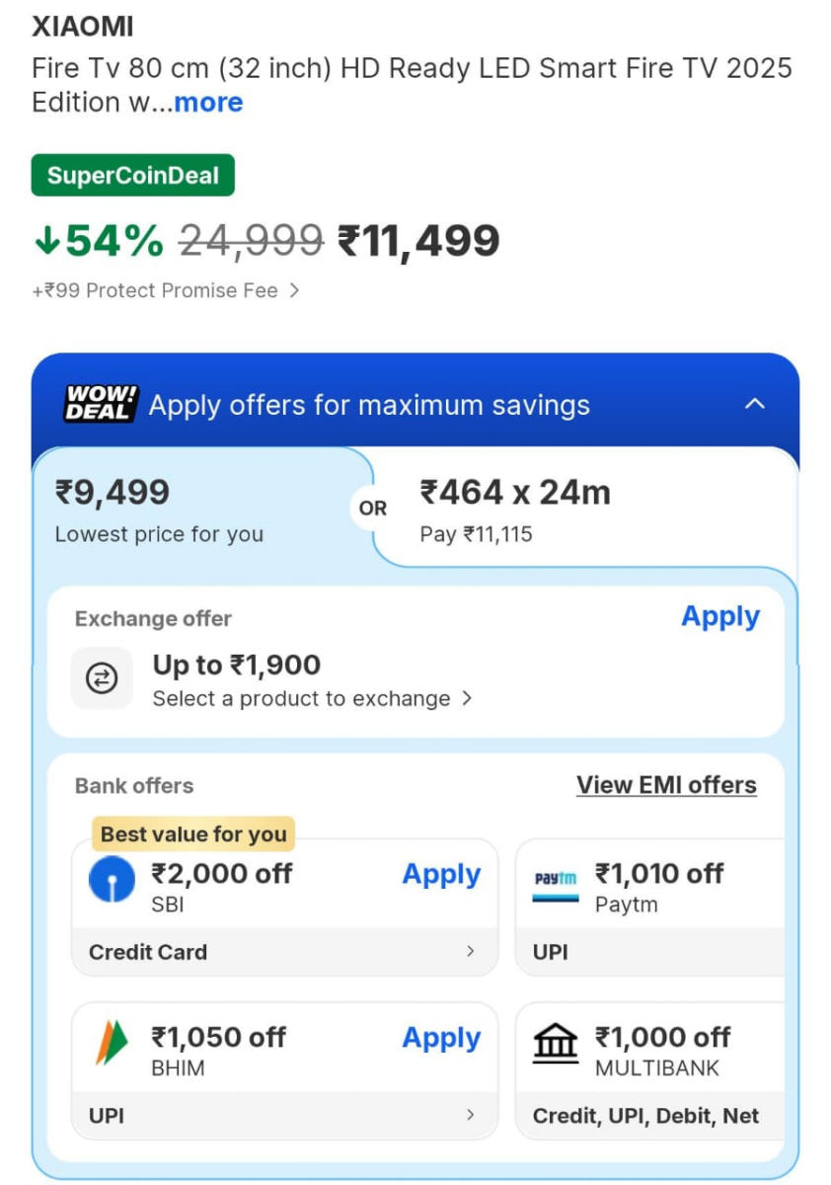Open the View EMI offers link
This screenshot has width=831, height=1185.
[666, 785]
